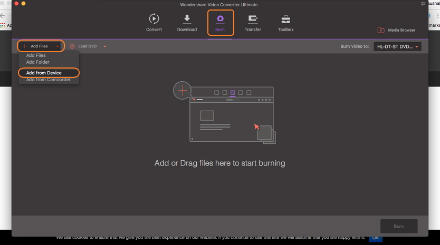Select the Burn disc icon

tap(220, 19)
